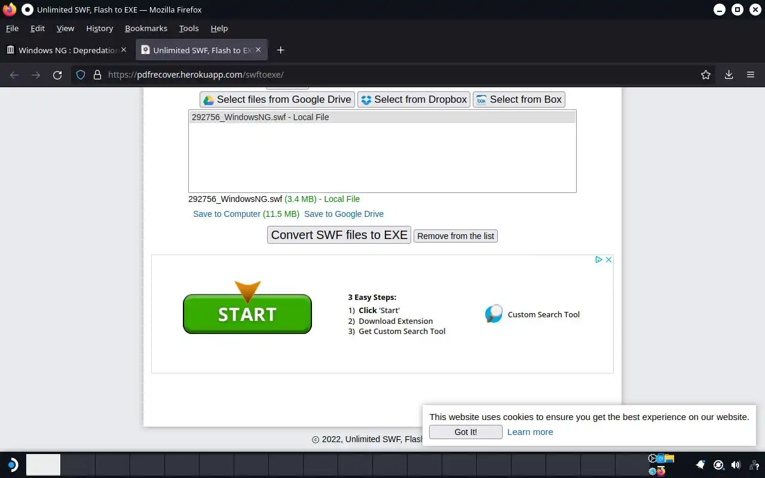Click Save to Google Drive link

[344, 214]
